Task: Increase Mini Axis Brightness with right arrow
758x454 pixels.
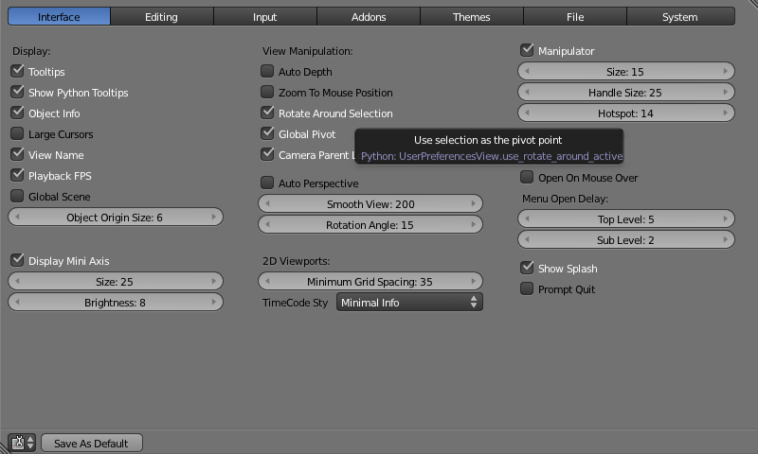Action: click(216, 303)
